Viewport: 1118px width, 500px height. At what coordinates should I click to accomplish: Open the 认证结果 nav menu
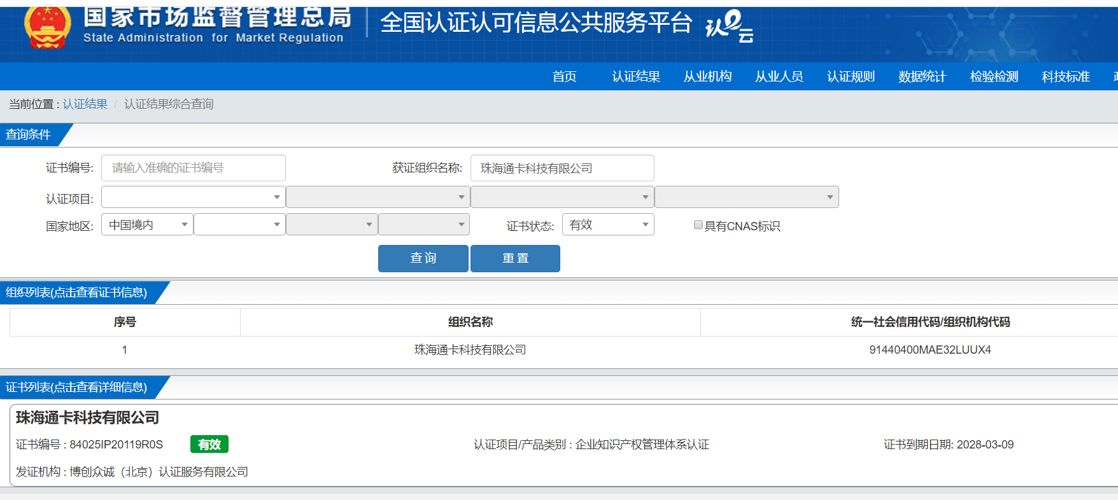pos(636,76)
